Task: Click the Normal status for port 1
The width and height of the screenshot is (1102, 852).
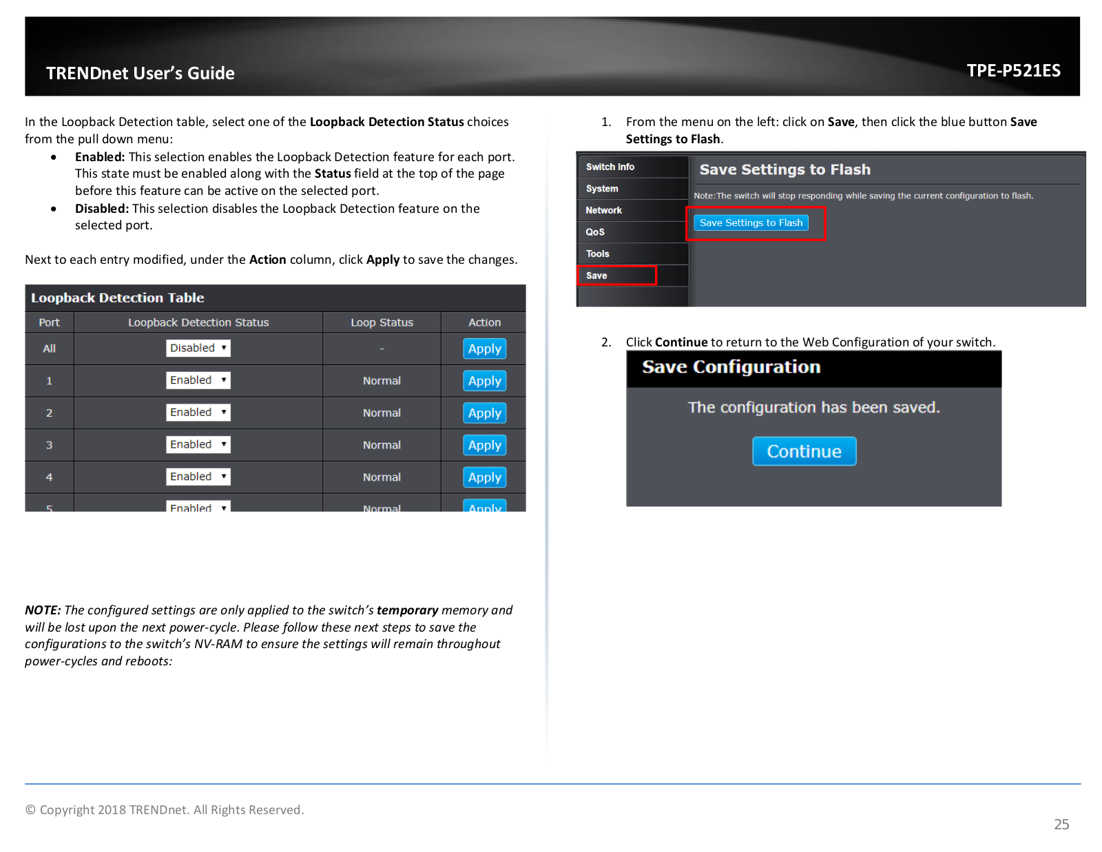Action: click(382, 381)
